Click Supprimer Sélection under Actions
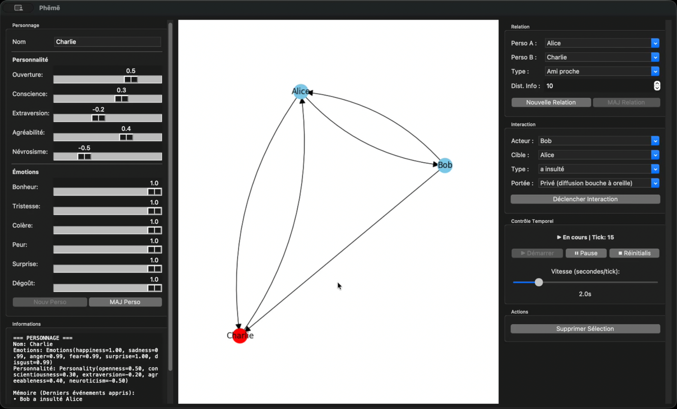The image size is (677, 409). pos(585,329)
